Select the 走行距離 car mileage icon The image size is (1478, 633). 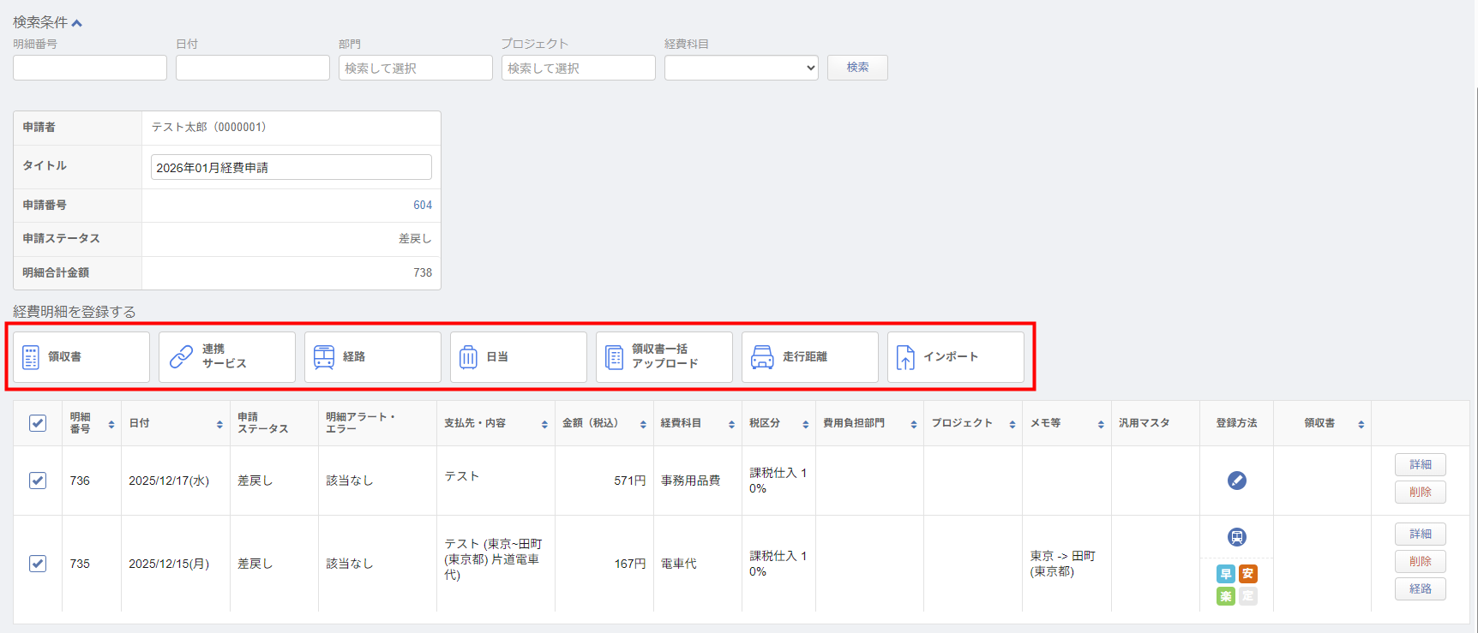762,357
